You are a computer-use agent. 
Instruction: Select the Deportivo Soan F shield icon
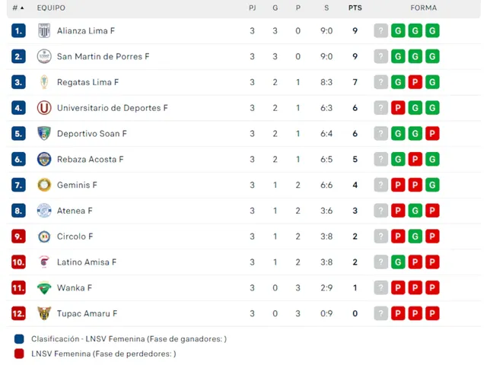44,134
